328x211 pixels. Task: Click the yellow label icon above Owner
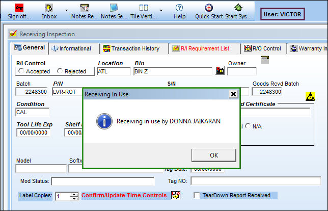[265, 60]
